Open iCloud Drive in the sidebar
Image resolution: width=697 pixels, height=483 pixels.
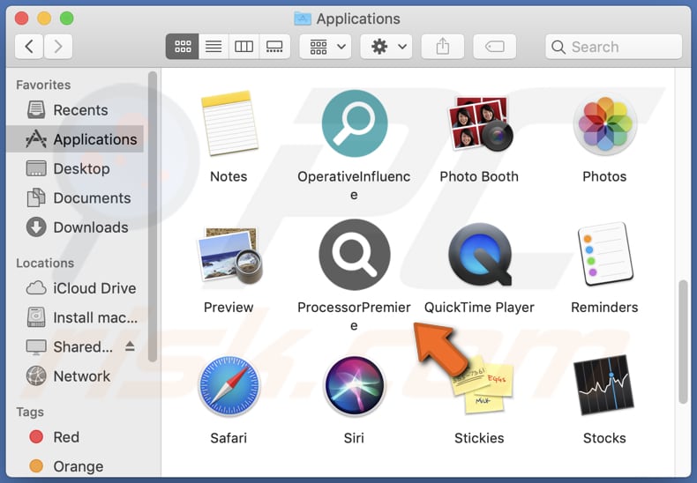coord(75,288)
